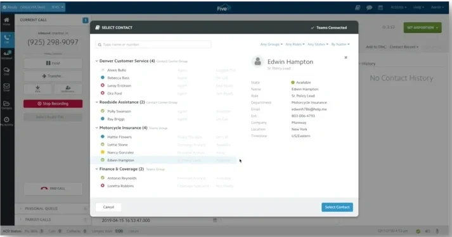Collapse the Denver Customer Service group
This screenshot has width=452, height=237.
pyautogui.click(x=97, y=61)
